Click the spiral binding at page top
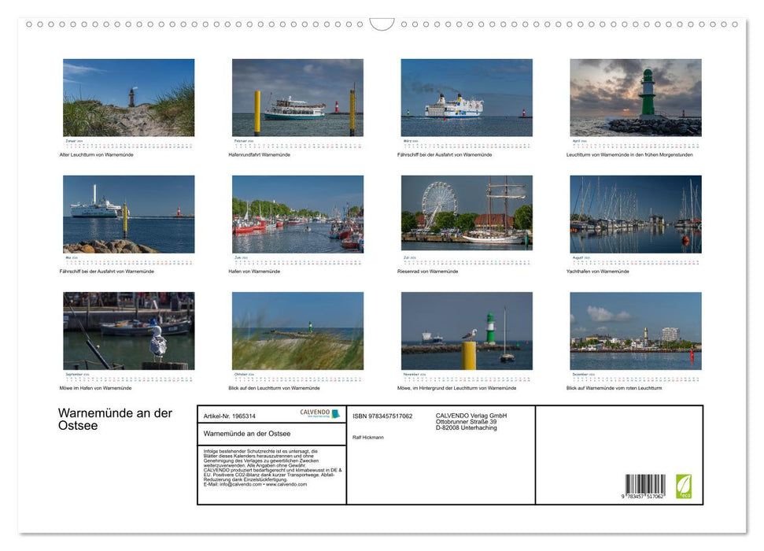 pos(382,24)
